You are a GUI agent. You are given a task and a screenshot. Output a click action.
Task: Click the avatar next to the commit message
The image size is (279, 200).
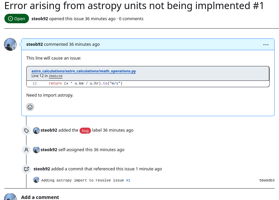(36, 180)
